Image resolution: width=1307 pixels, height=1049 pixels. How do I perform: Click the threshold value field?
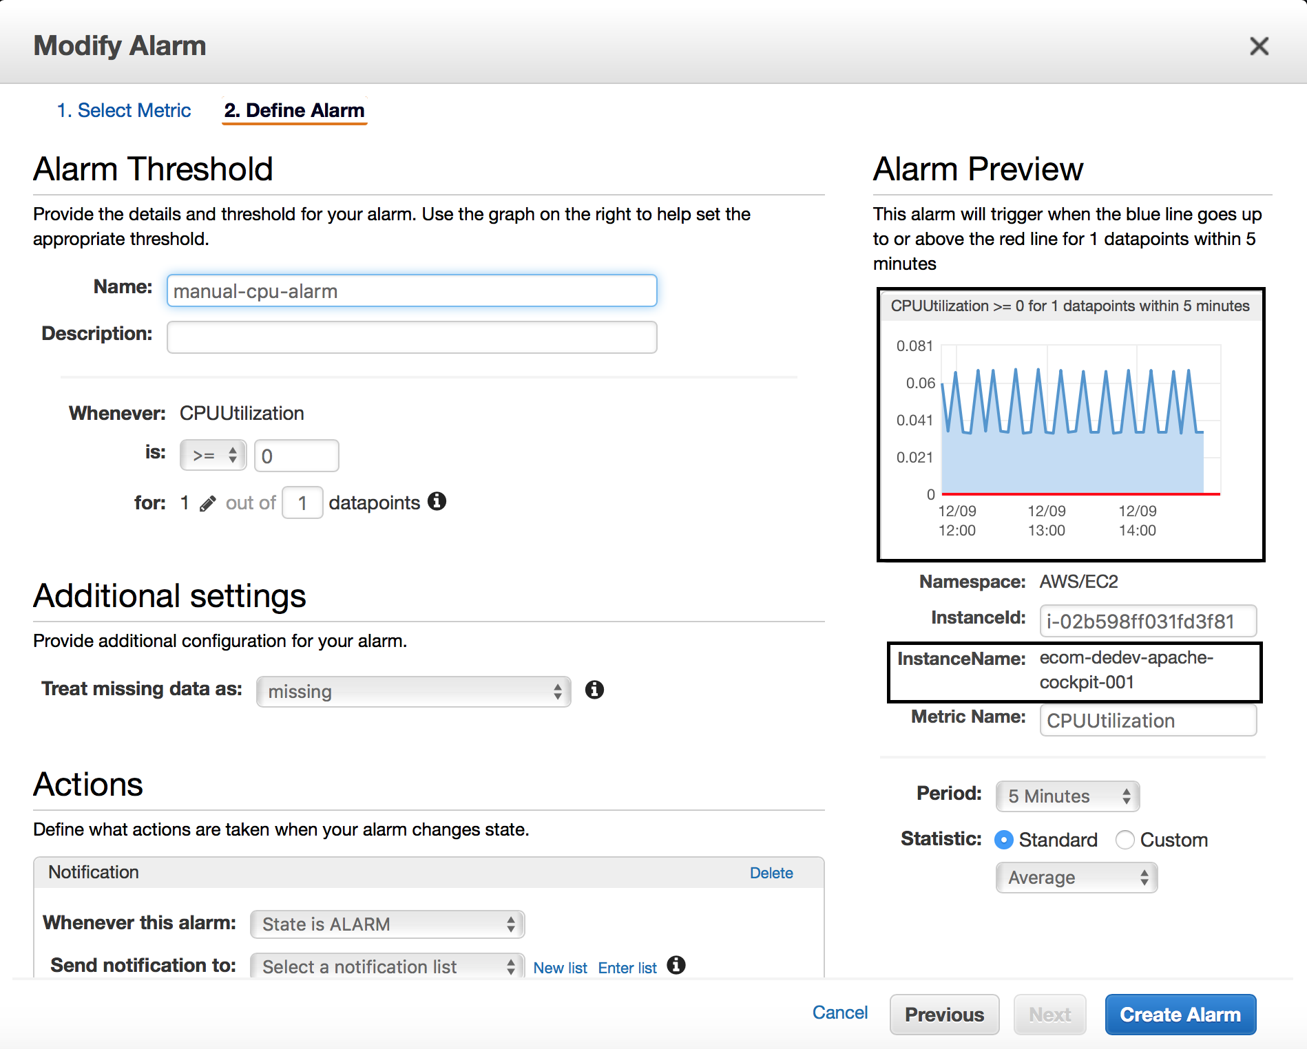click(x=296, y=456)
